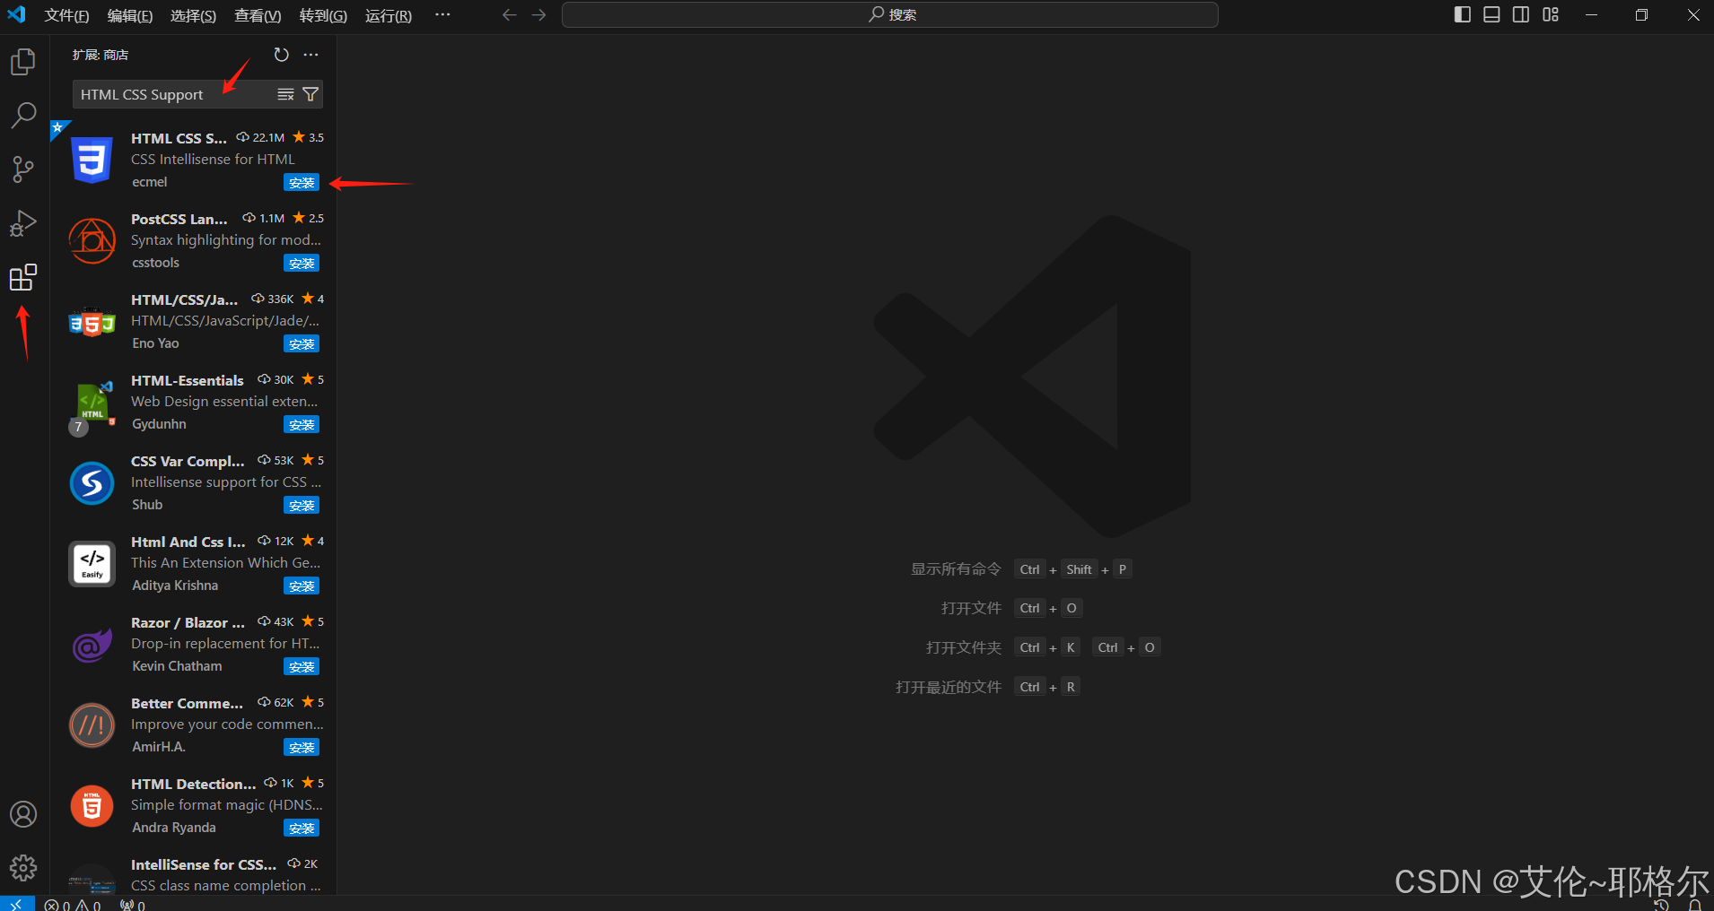This screenshot has height=911, width=1714.
Task: Toggle the bottom panel layout
Action: [1491, 14]
